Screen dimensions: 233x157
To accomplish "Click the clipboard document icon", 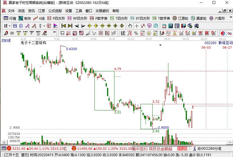I will click(x=21, y=26).
